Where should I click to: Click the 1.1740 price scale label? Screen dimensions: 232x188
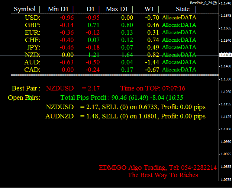(x=226, y=3)
